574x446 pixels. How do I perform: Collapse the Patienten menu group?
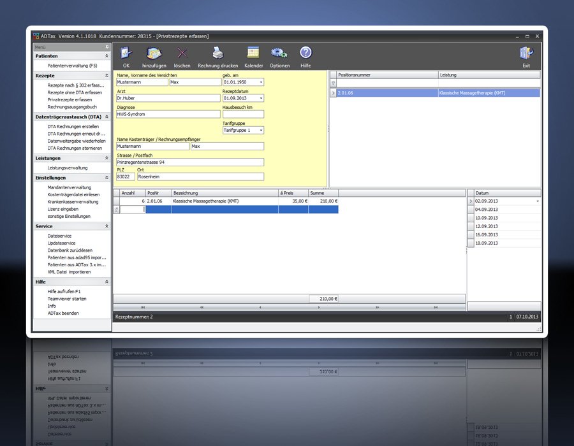point(107,56)
